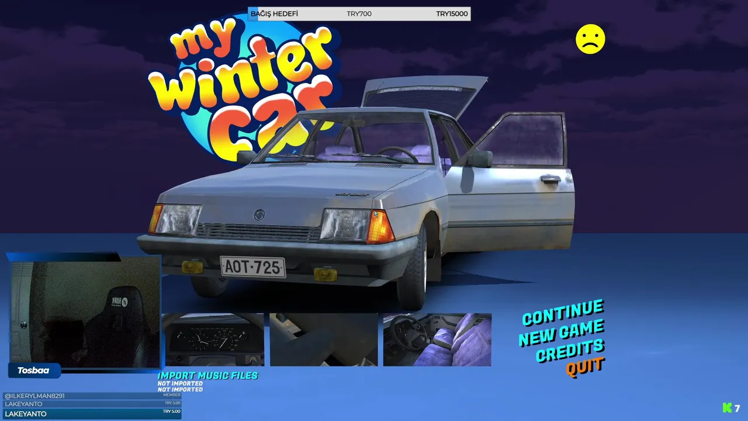Click the first NOT IMPORTED status line
Screen dimensions: 748x421
[180, 384]
